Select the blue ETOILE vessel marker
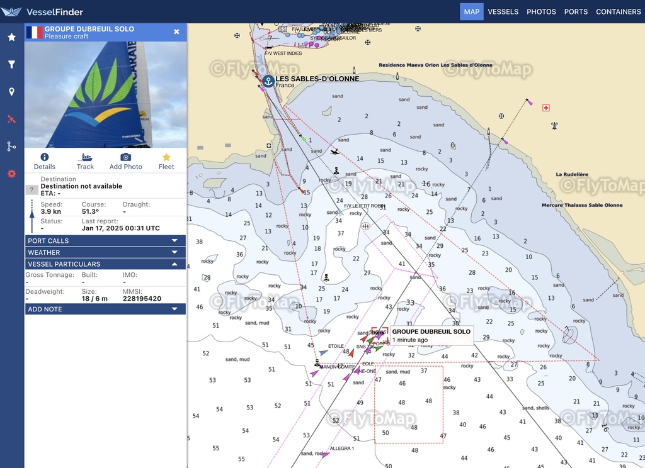Viewport: 645px width, 468px height. tap(323, 352)
